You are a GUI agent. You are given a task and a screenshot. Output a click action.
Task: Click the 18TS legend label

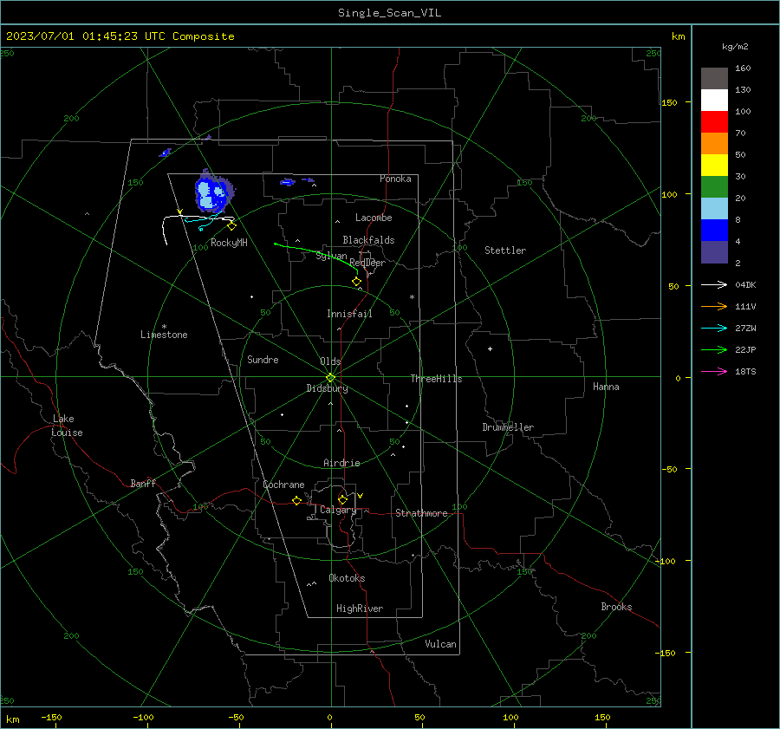[745, 372]
